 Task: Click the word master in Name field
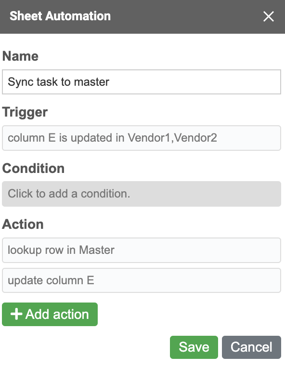91,82
